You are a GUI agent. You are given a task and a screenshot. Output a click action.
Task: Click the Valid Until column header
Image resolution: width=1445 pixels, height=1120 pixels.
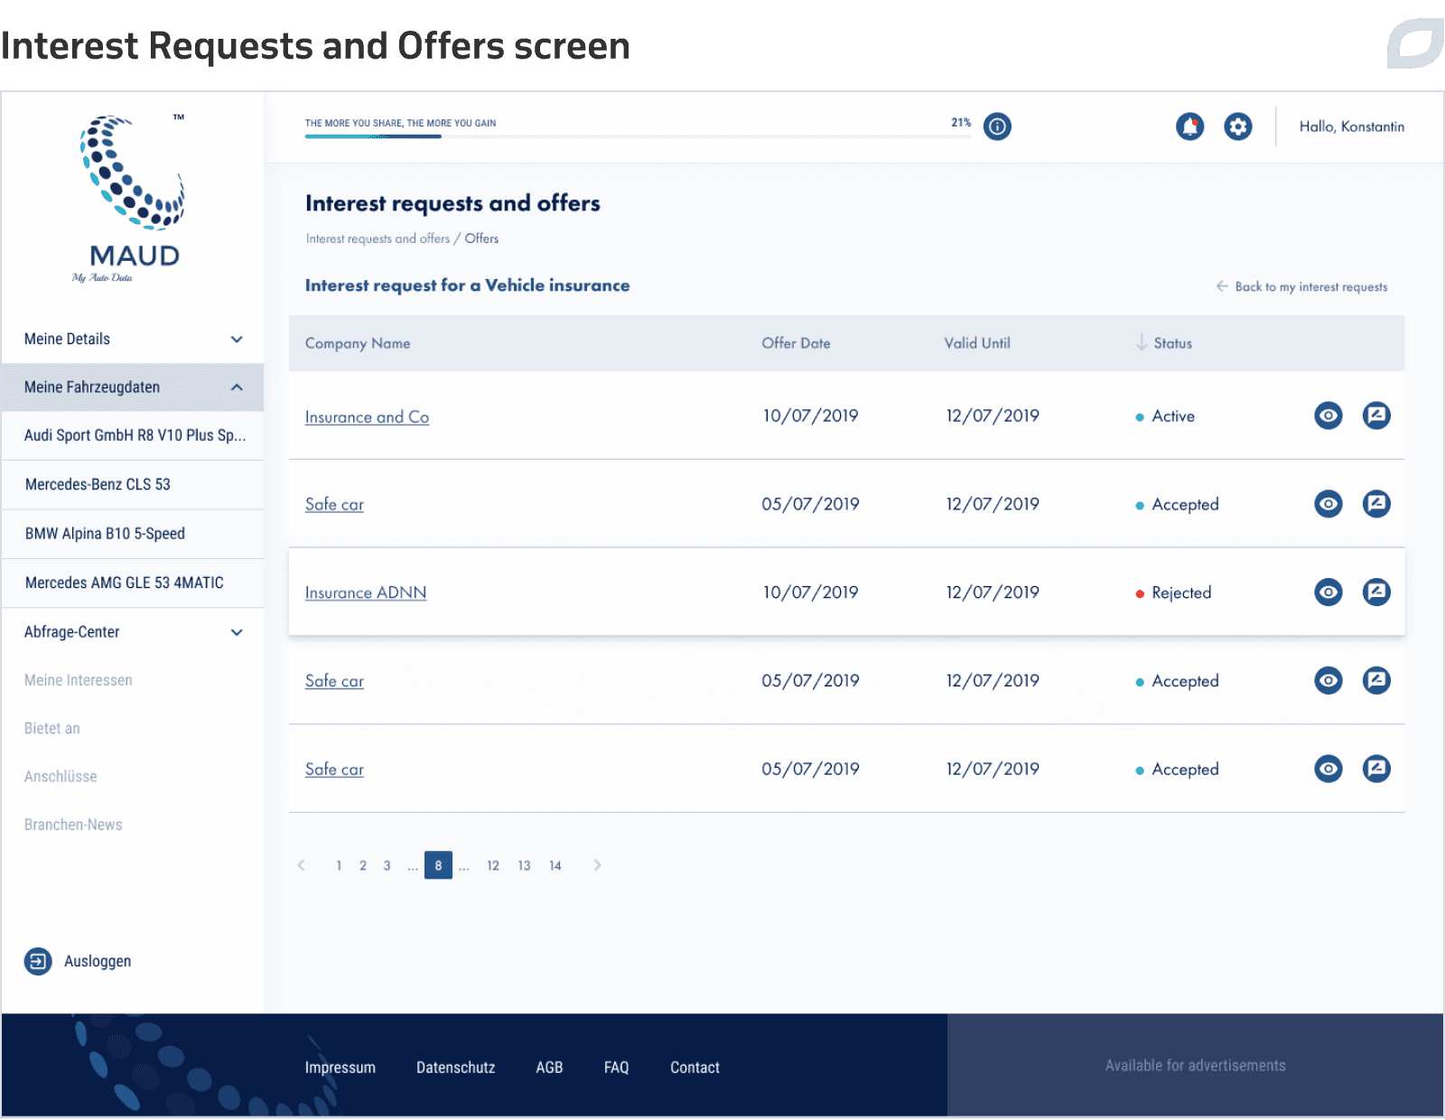pyautogui.click(x=977, y=343)
